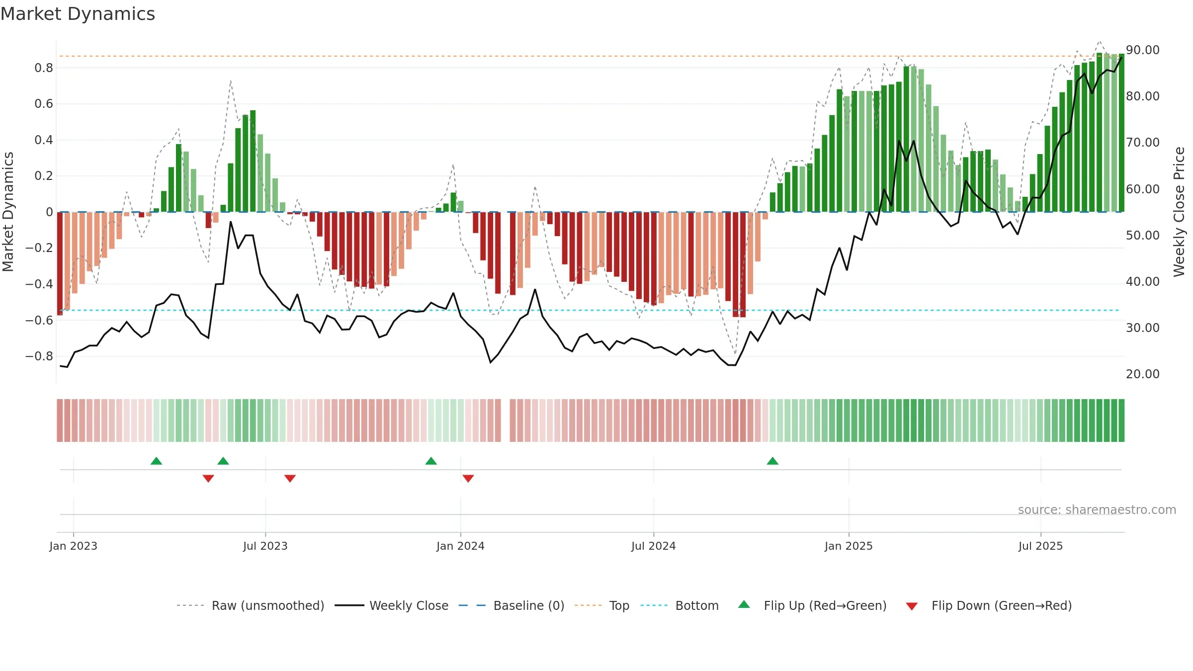Toggle the Baseline (0) legend entry

(x=511, y=605)
